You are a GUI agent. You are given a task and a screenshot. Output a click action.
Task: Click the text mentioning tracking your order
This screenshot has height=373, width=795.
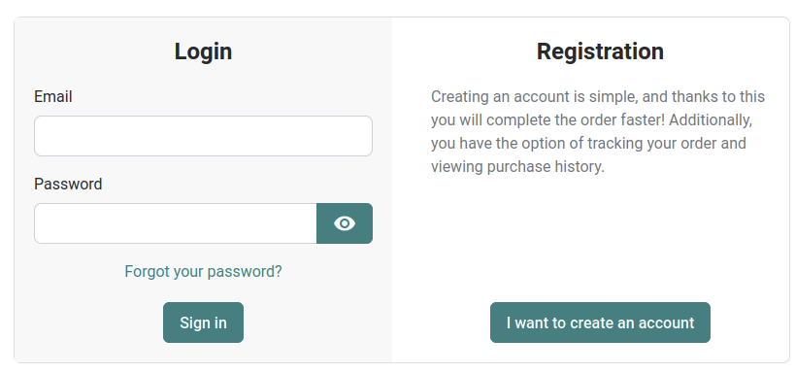tap(588, 143)
